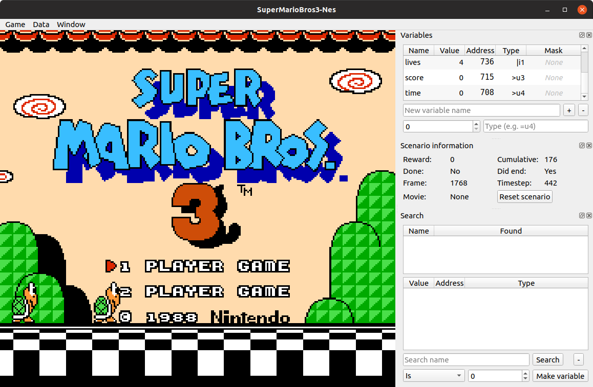Click the Frame value 1768
593x387 pixels.
point(459,183)
